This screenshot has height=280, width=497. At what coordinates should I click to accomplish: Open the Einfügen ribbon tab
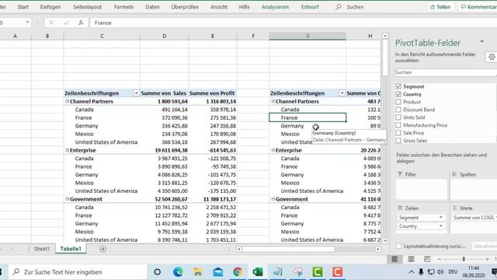click(x=50, y=7)
